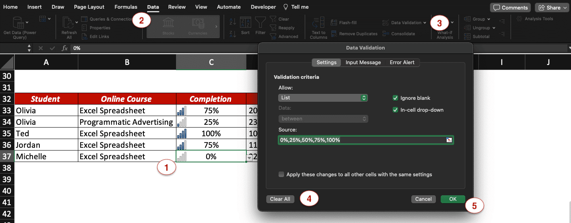The width and height of the screenshot is (571, 223).
Task: Click the Subtotal icon
Action: [x=467, y=36]
